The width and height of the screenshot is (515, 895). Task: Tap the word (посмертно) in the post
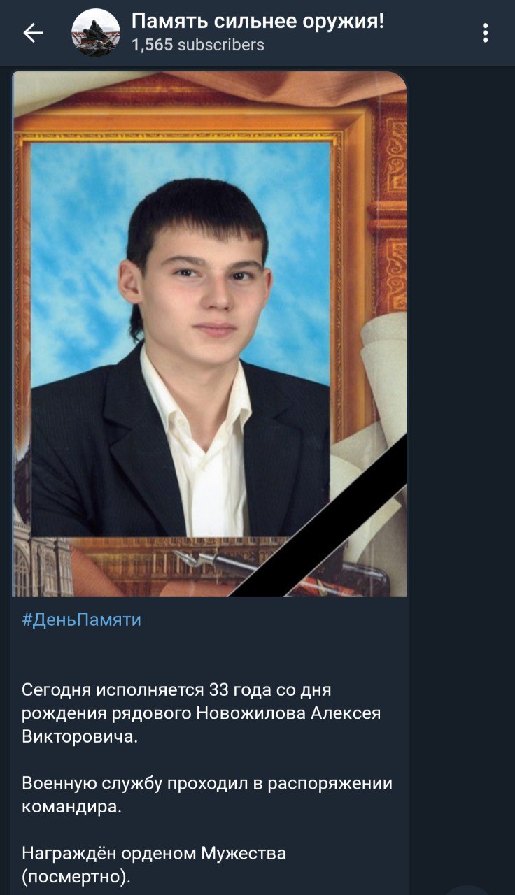coord(76,877)
